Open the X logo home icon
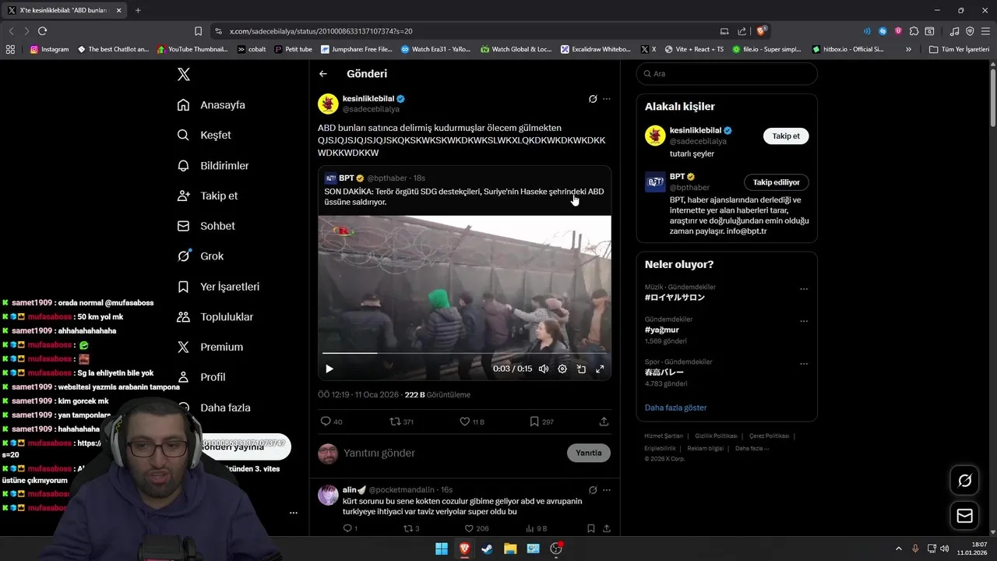The height and width of the screenshot is (561, 997). point(183,74)
